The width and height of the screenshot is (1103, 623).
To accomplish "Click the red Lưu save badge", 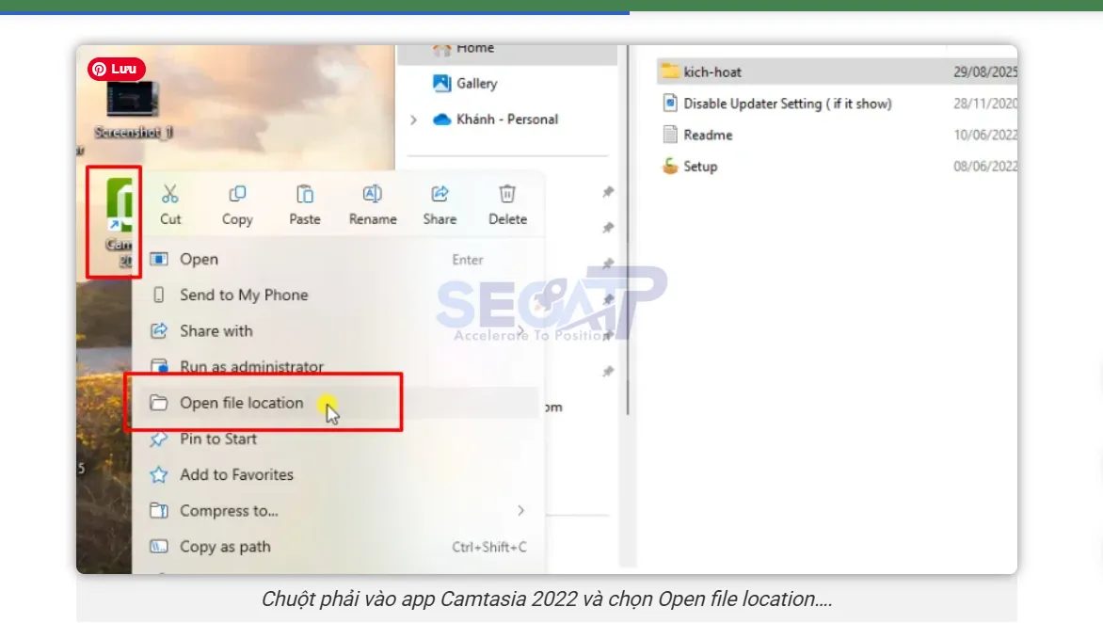I will tap(115, 69).
